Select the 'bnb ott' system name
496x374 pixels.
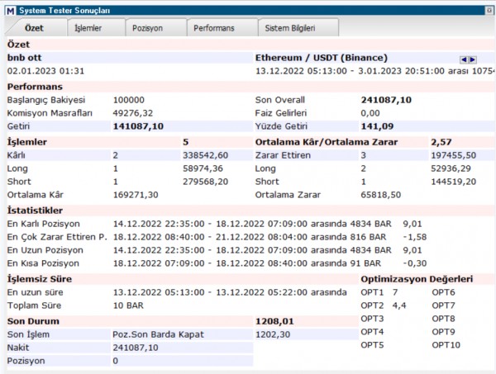[24, 58]
